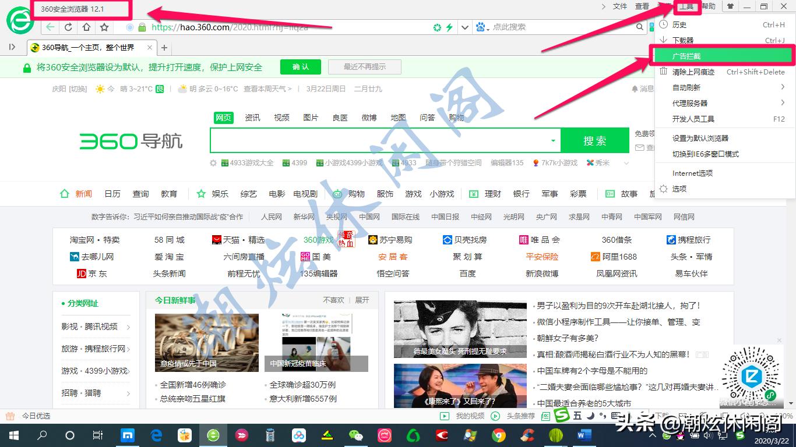
Task: Click 确认 to set 360 as default browser
Action: pos(300,66)
